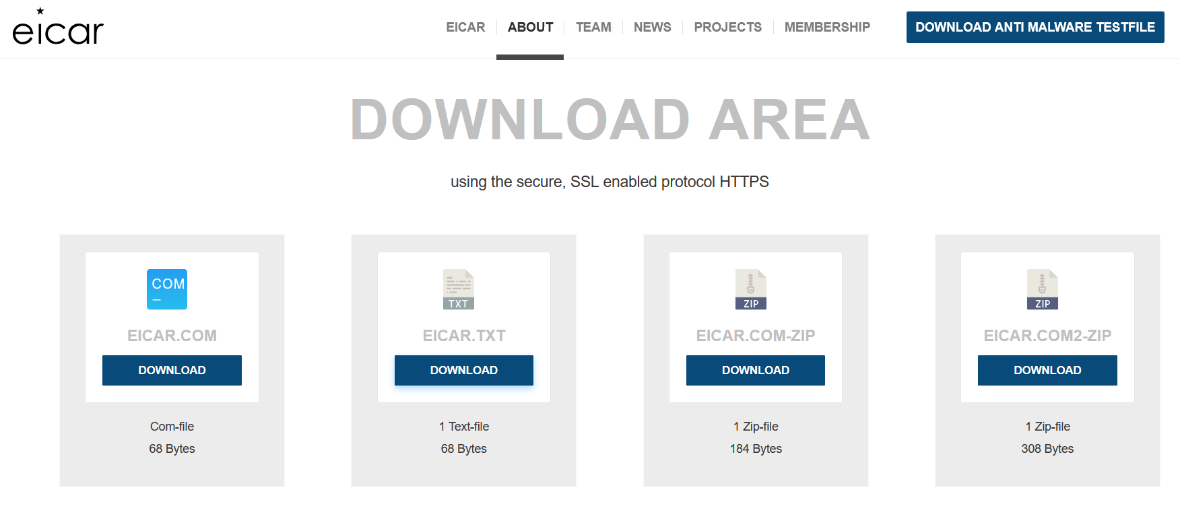Download the EICAR.COM2-ZIP file

coord(1047,370)
